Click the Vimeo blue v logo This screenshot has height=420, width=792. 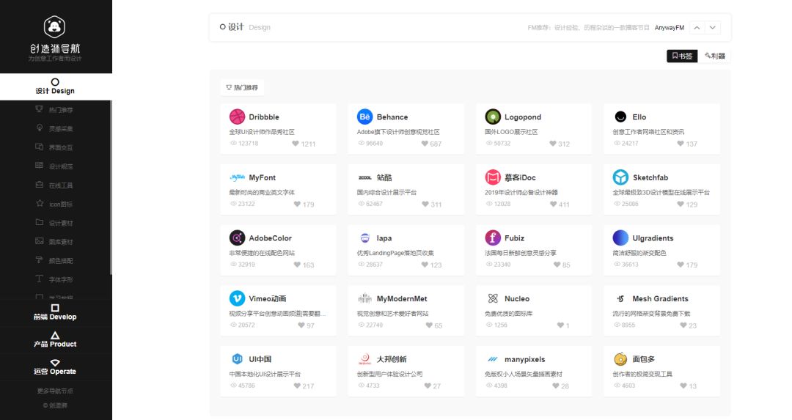(x=237, y=298)
